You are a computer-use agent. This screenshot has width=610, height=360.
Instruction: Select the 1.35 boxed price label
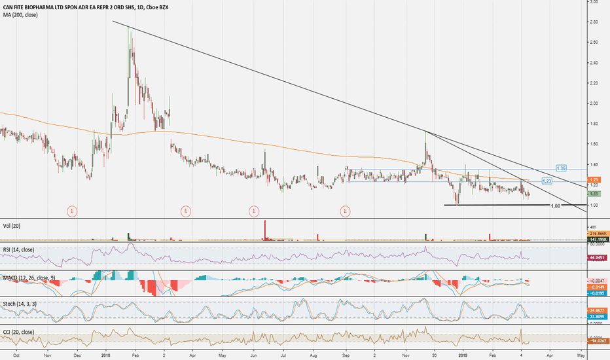click(561, 168)
